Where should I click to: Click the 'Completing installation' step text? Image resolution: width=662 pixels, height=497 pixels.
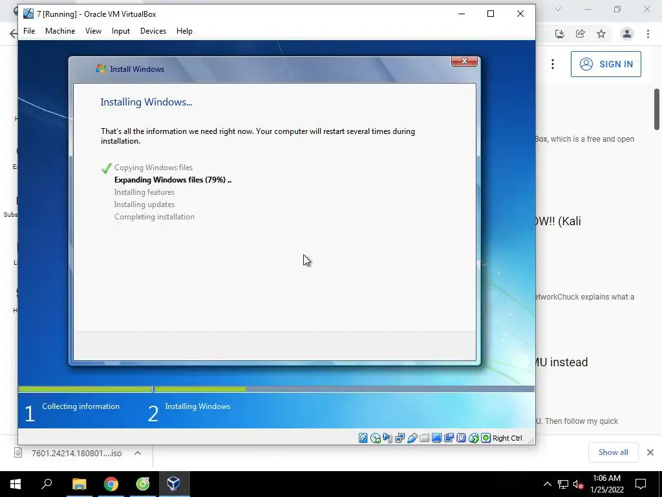pyautogui.click(x=154, y=216)
